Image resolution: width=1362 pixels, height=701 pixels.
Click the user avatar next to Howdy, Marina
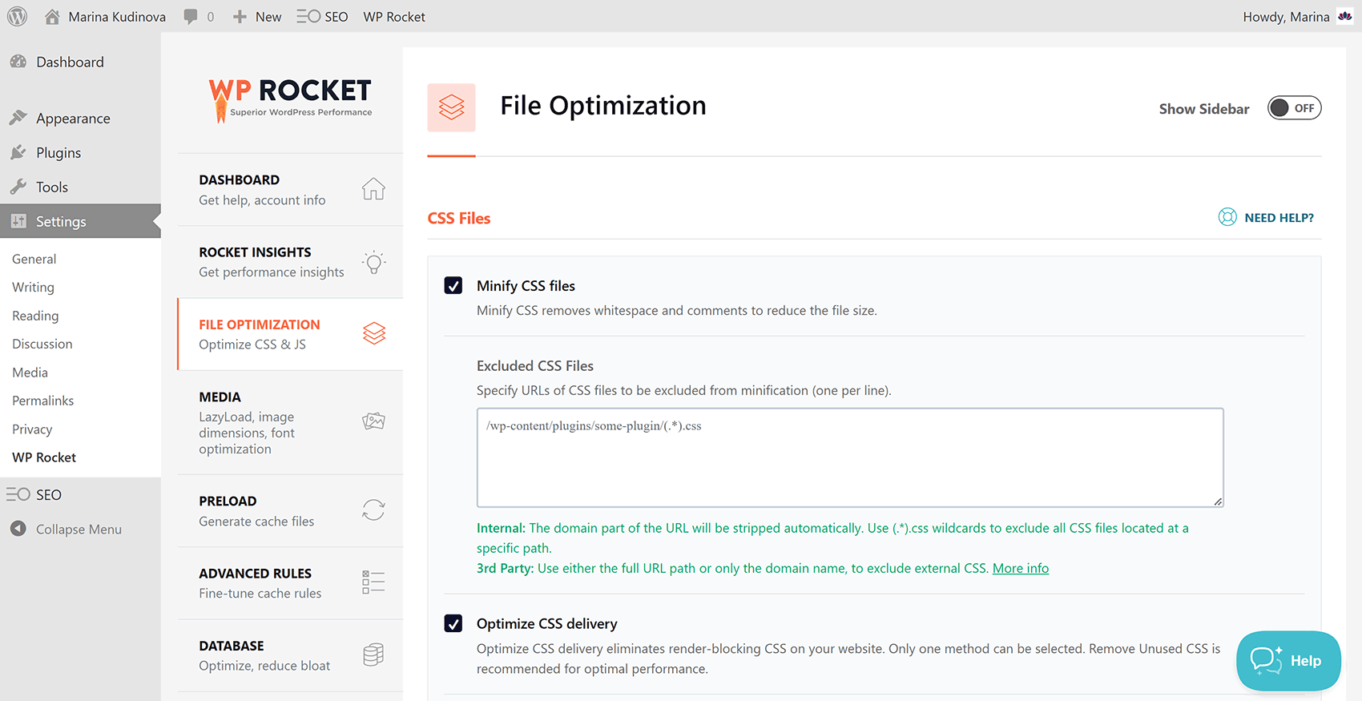(1345, 16)
